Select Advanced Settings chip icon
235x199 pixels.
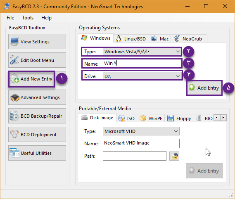[x=15, y=97]
